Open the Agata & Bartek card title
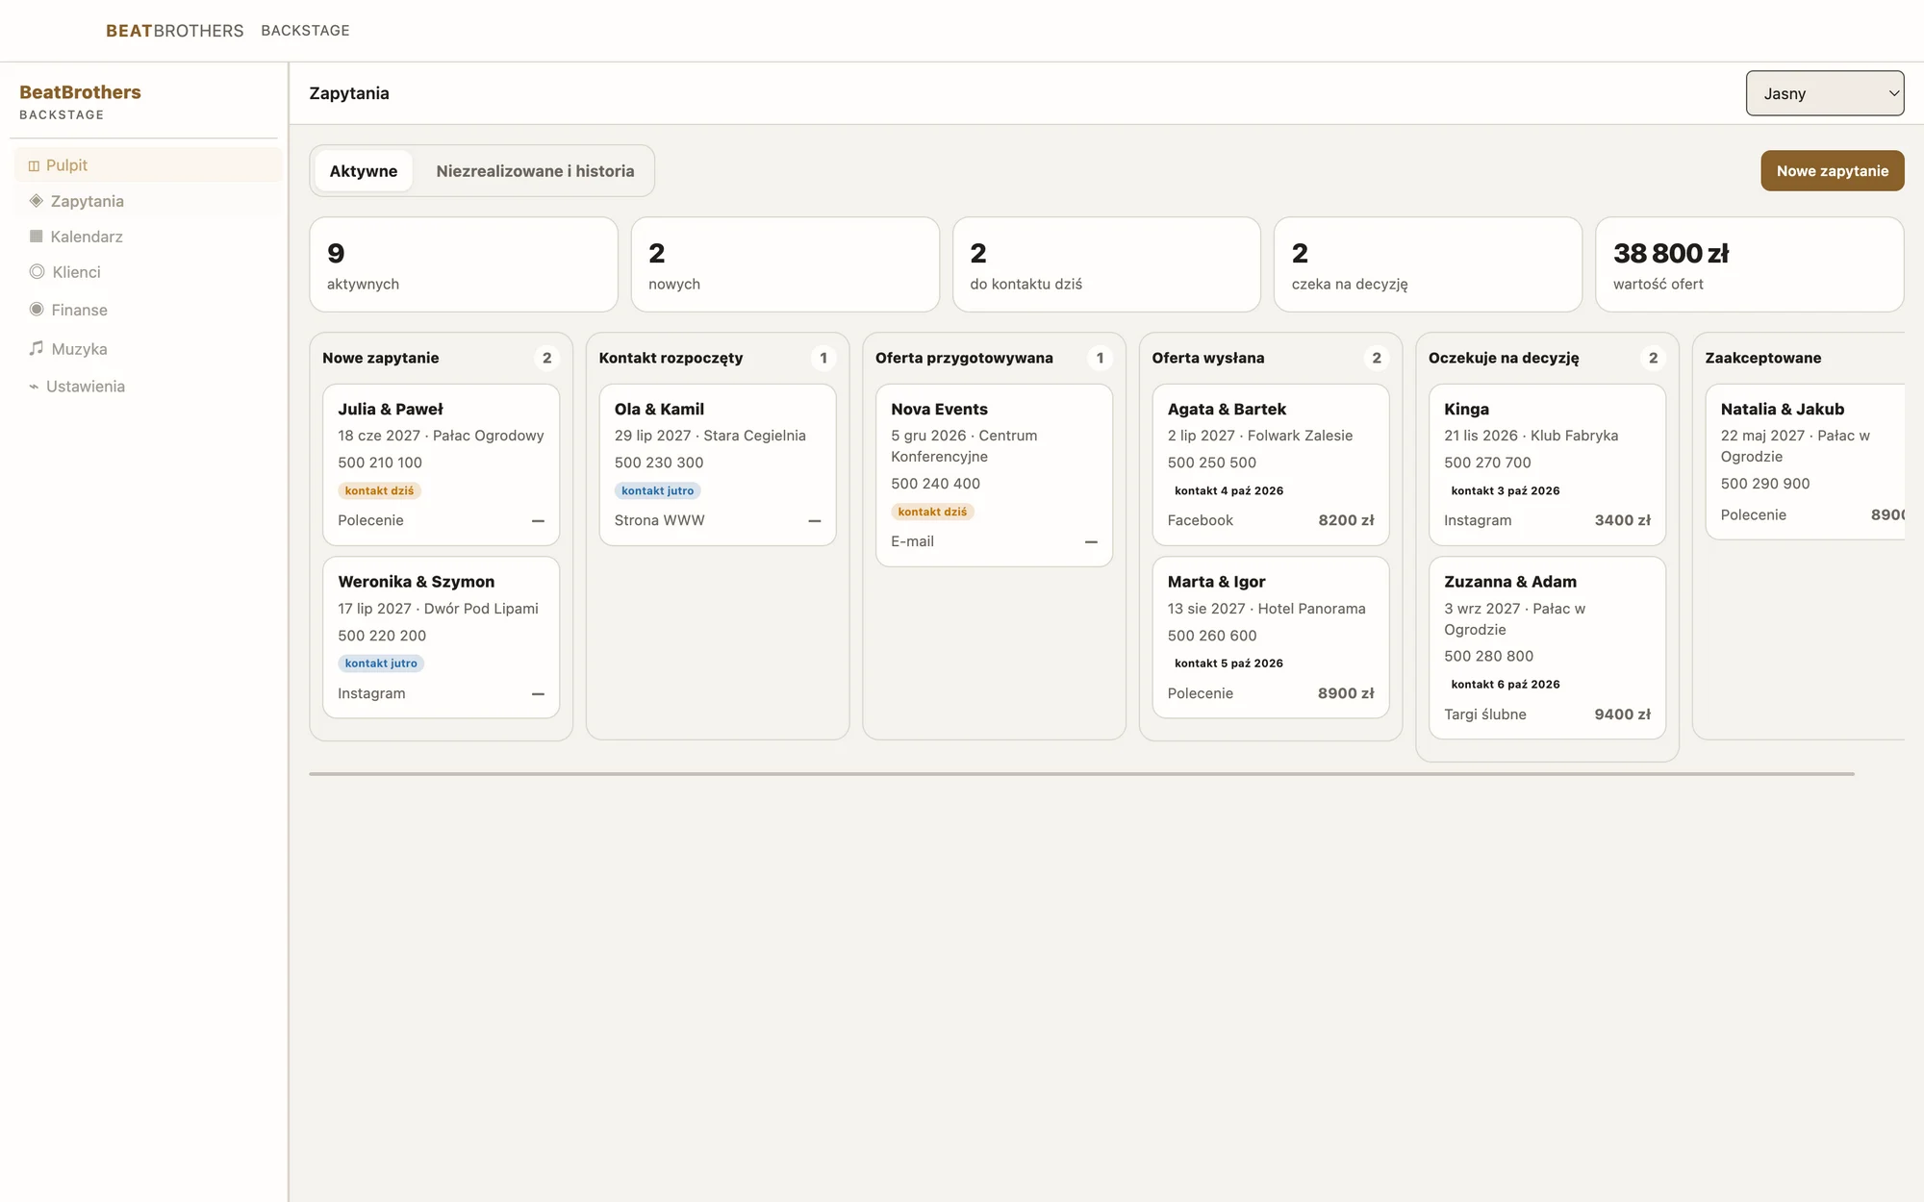 pyautogui.click(x=1227, y=409)
